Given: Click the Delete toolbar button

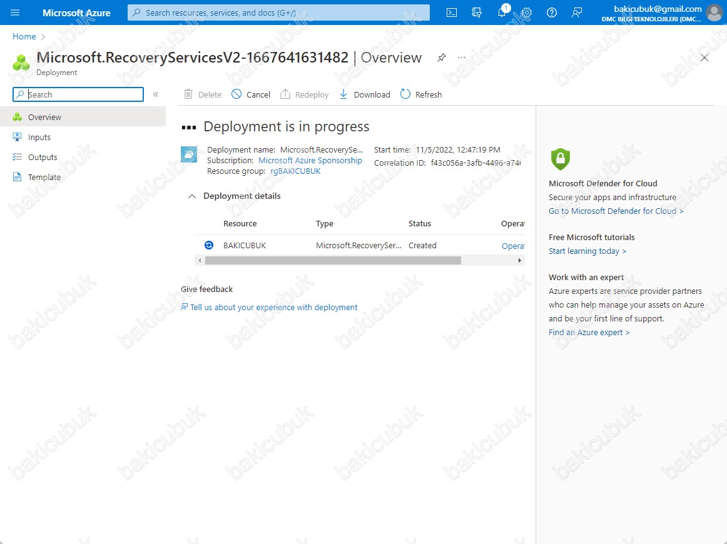Looking at the screenshot, I should coord(203,94).
